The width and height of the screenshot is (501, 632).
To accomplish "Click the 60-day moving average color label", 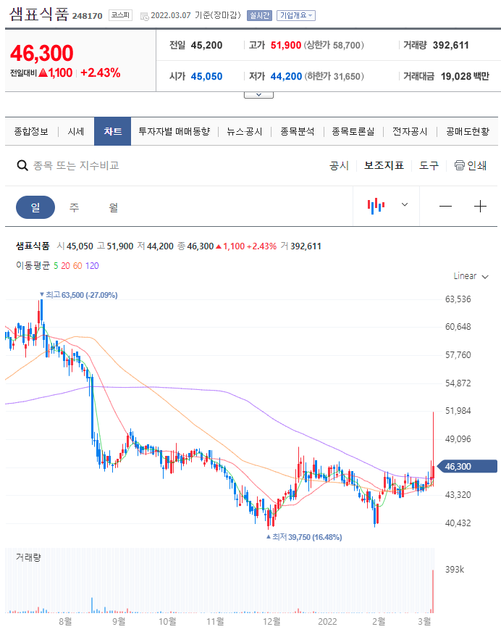I will click(x=77, y=266).
